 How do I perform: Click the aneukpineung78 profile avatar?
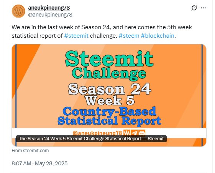pyautogui.click(x=18, y=11)
